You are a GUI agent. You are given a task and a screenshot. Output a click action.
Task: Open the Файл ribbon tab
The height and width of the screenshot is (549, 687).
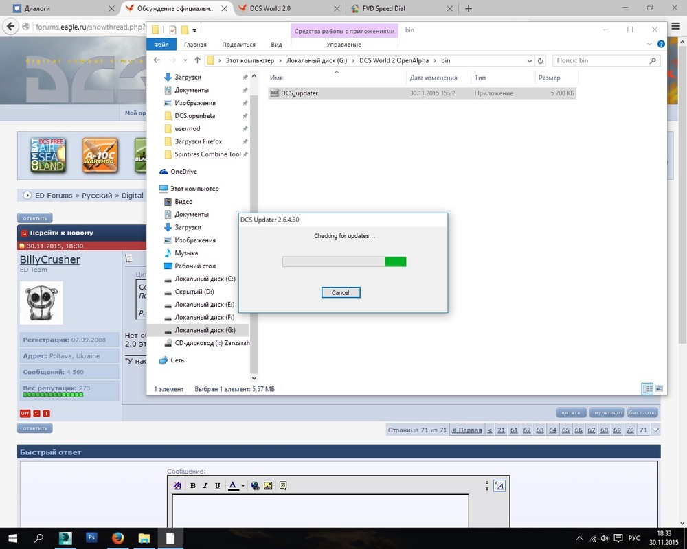click(161, 44)
